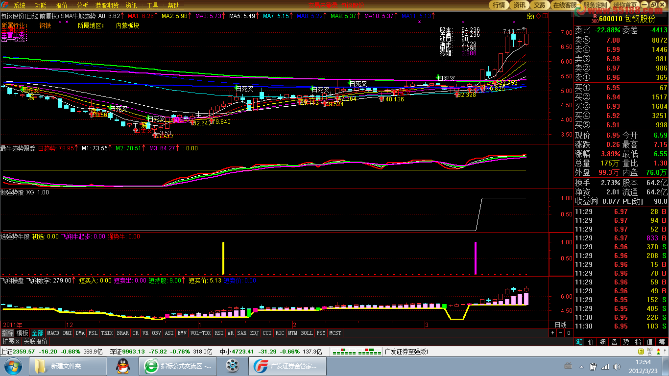Viewport: 669px width, 376px height.
Task: Open the 扩展区 tab
Action: pos(11,341)
